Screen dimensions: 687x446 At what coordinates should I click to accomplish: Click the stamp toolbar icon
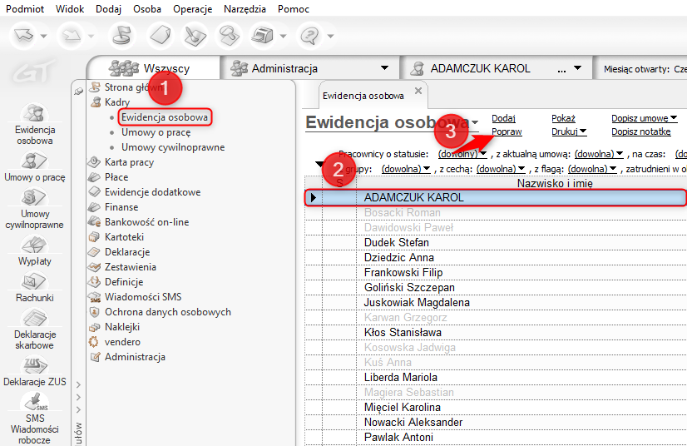[228, 36]
